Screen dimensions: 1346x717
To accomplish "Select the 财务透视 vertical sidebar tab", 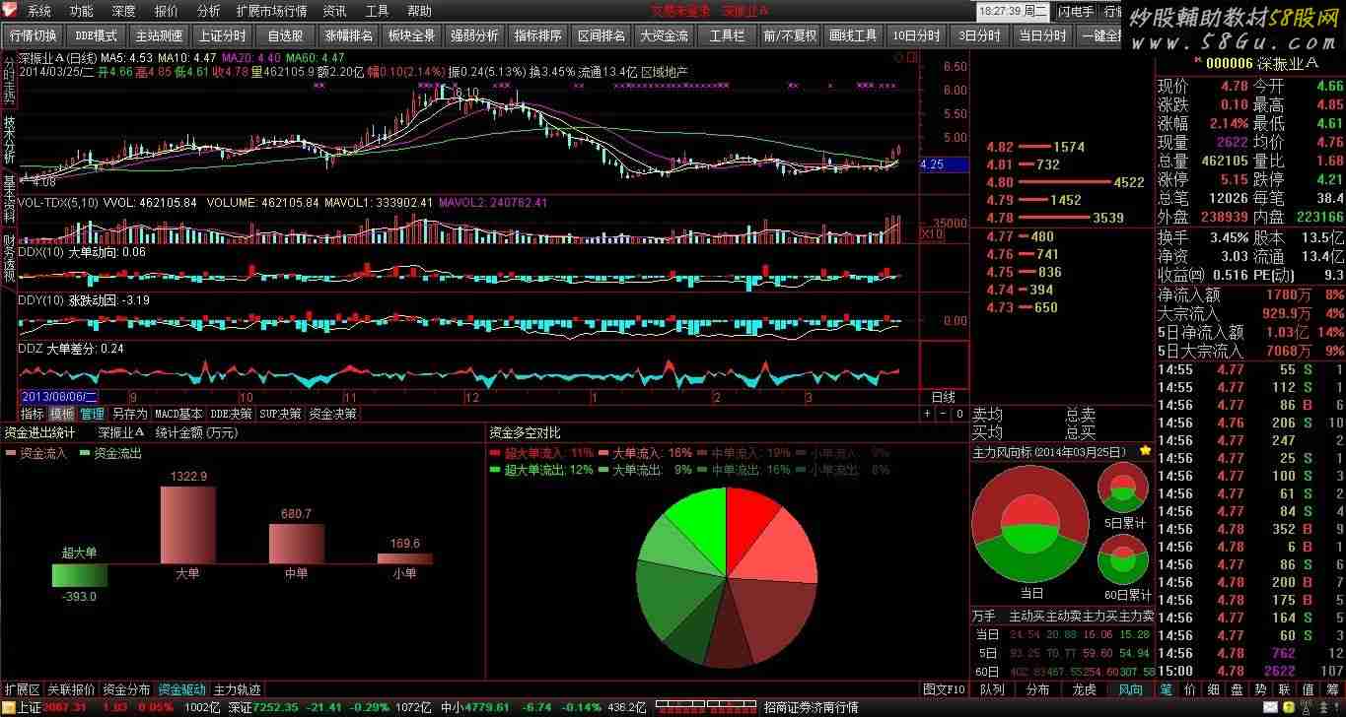I will [x=9, y=258].
